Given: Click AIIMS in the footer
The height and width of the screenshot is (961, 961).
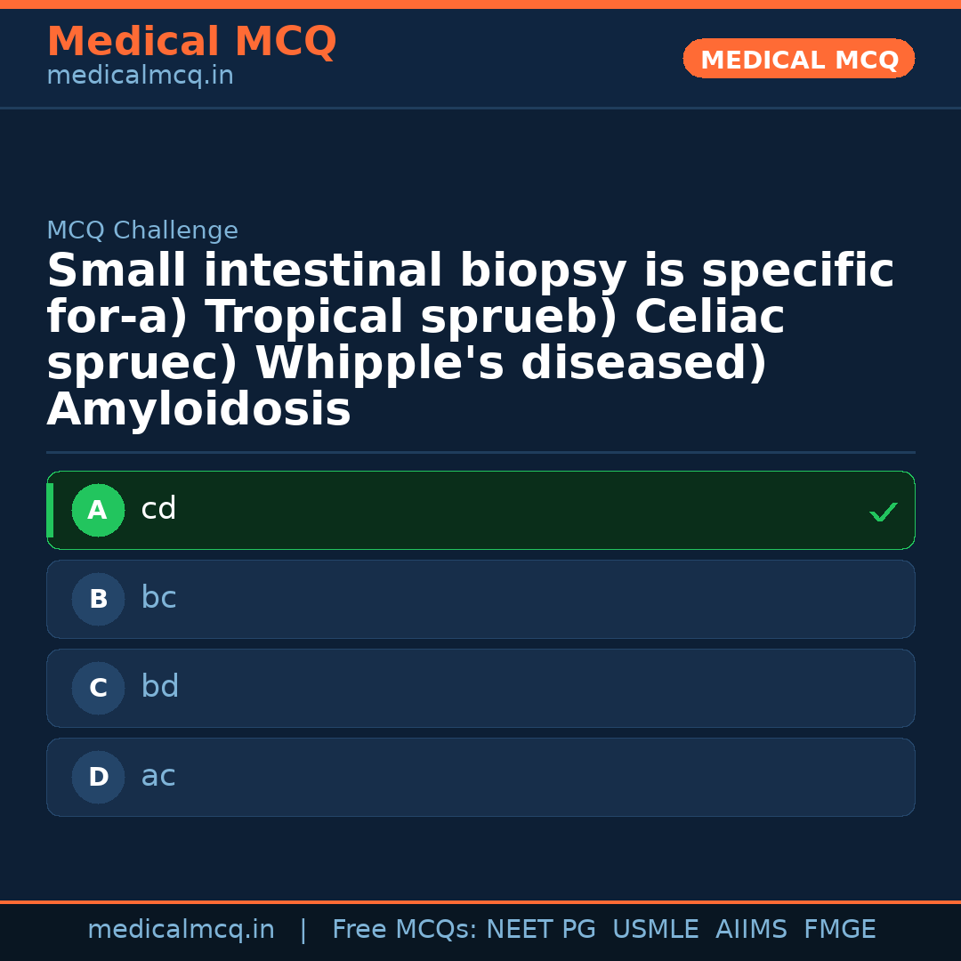Looking at the screenshot, I should (x=751, y=930).
